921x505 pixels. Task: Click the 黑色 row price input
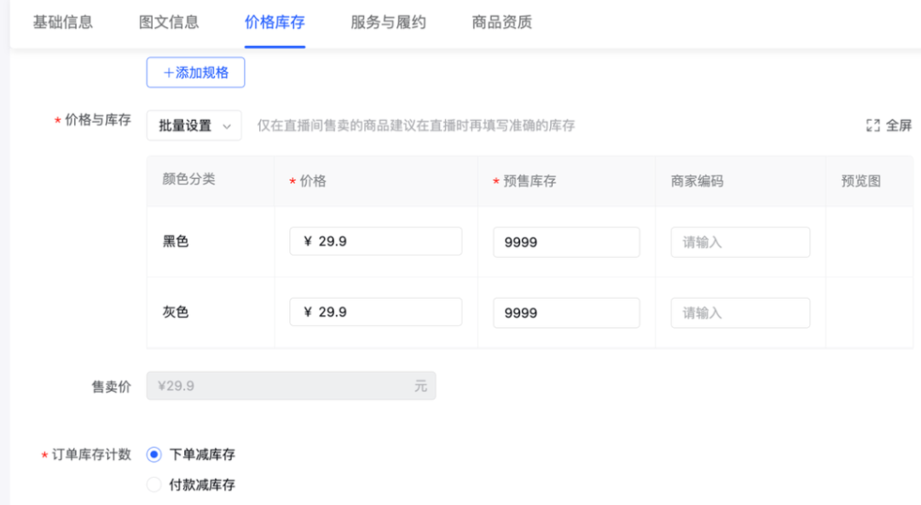tap(376, 241)
